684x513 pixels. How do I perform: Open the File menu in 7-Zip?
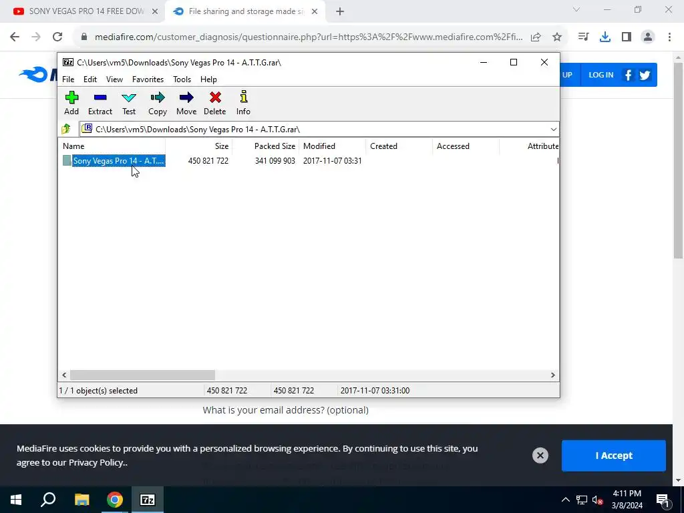point(68,79)
